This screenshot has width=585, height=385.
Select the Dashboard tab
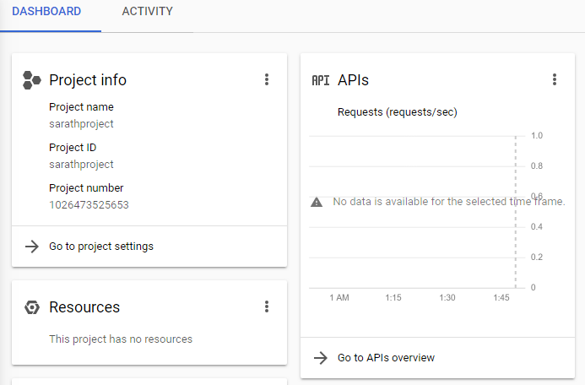(46, 12)
